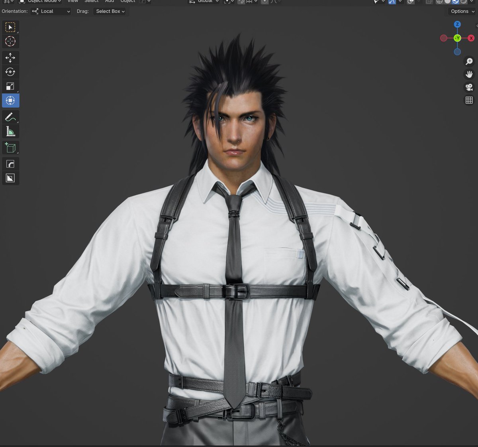This screenshot has height=447, width=478.
Task: Click the bottom tool icon in left toolbar
Action: pos(10,178)
